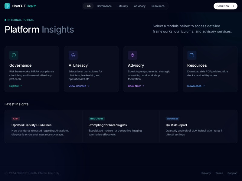Select the shield icon on the Governance card
The width and height of the screenshot is (242, 181).
coord(14,55)
